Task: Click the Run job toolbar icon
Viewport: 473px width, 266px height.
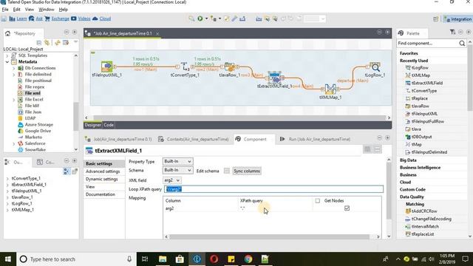Action: click(200, 18)
